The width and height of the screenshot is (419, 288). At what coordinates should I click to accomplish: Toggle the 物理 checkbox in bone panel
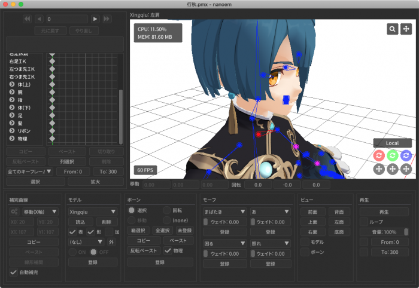pos(168,251)
